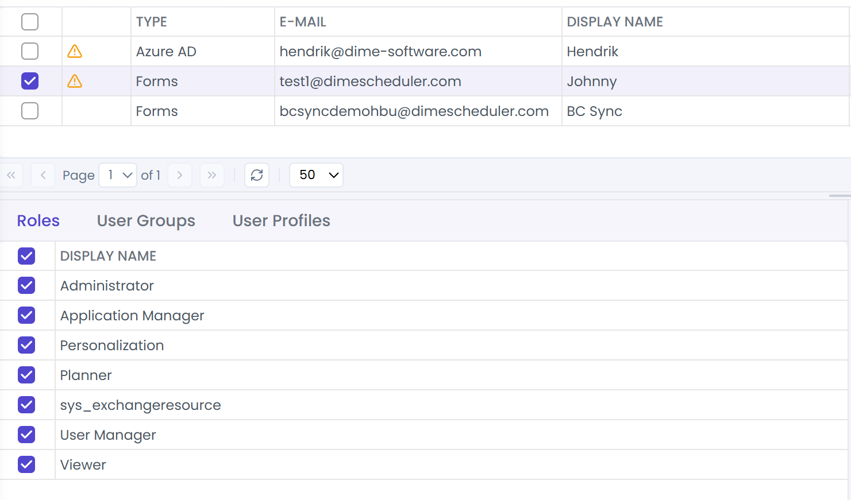The height and width of the screenshot is (500, 851).
Task: Click the Viewer role name
Action: coord(83,465)
